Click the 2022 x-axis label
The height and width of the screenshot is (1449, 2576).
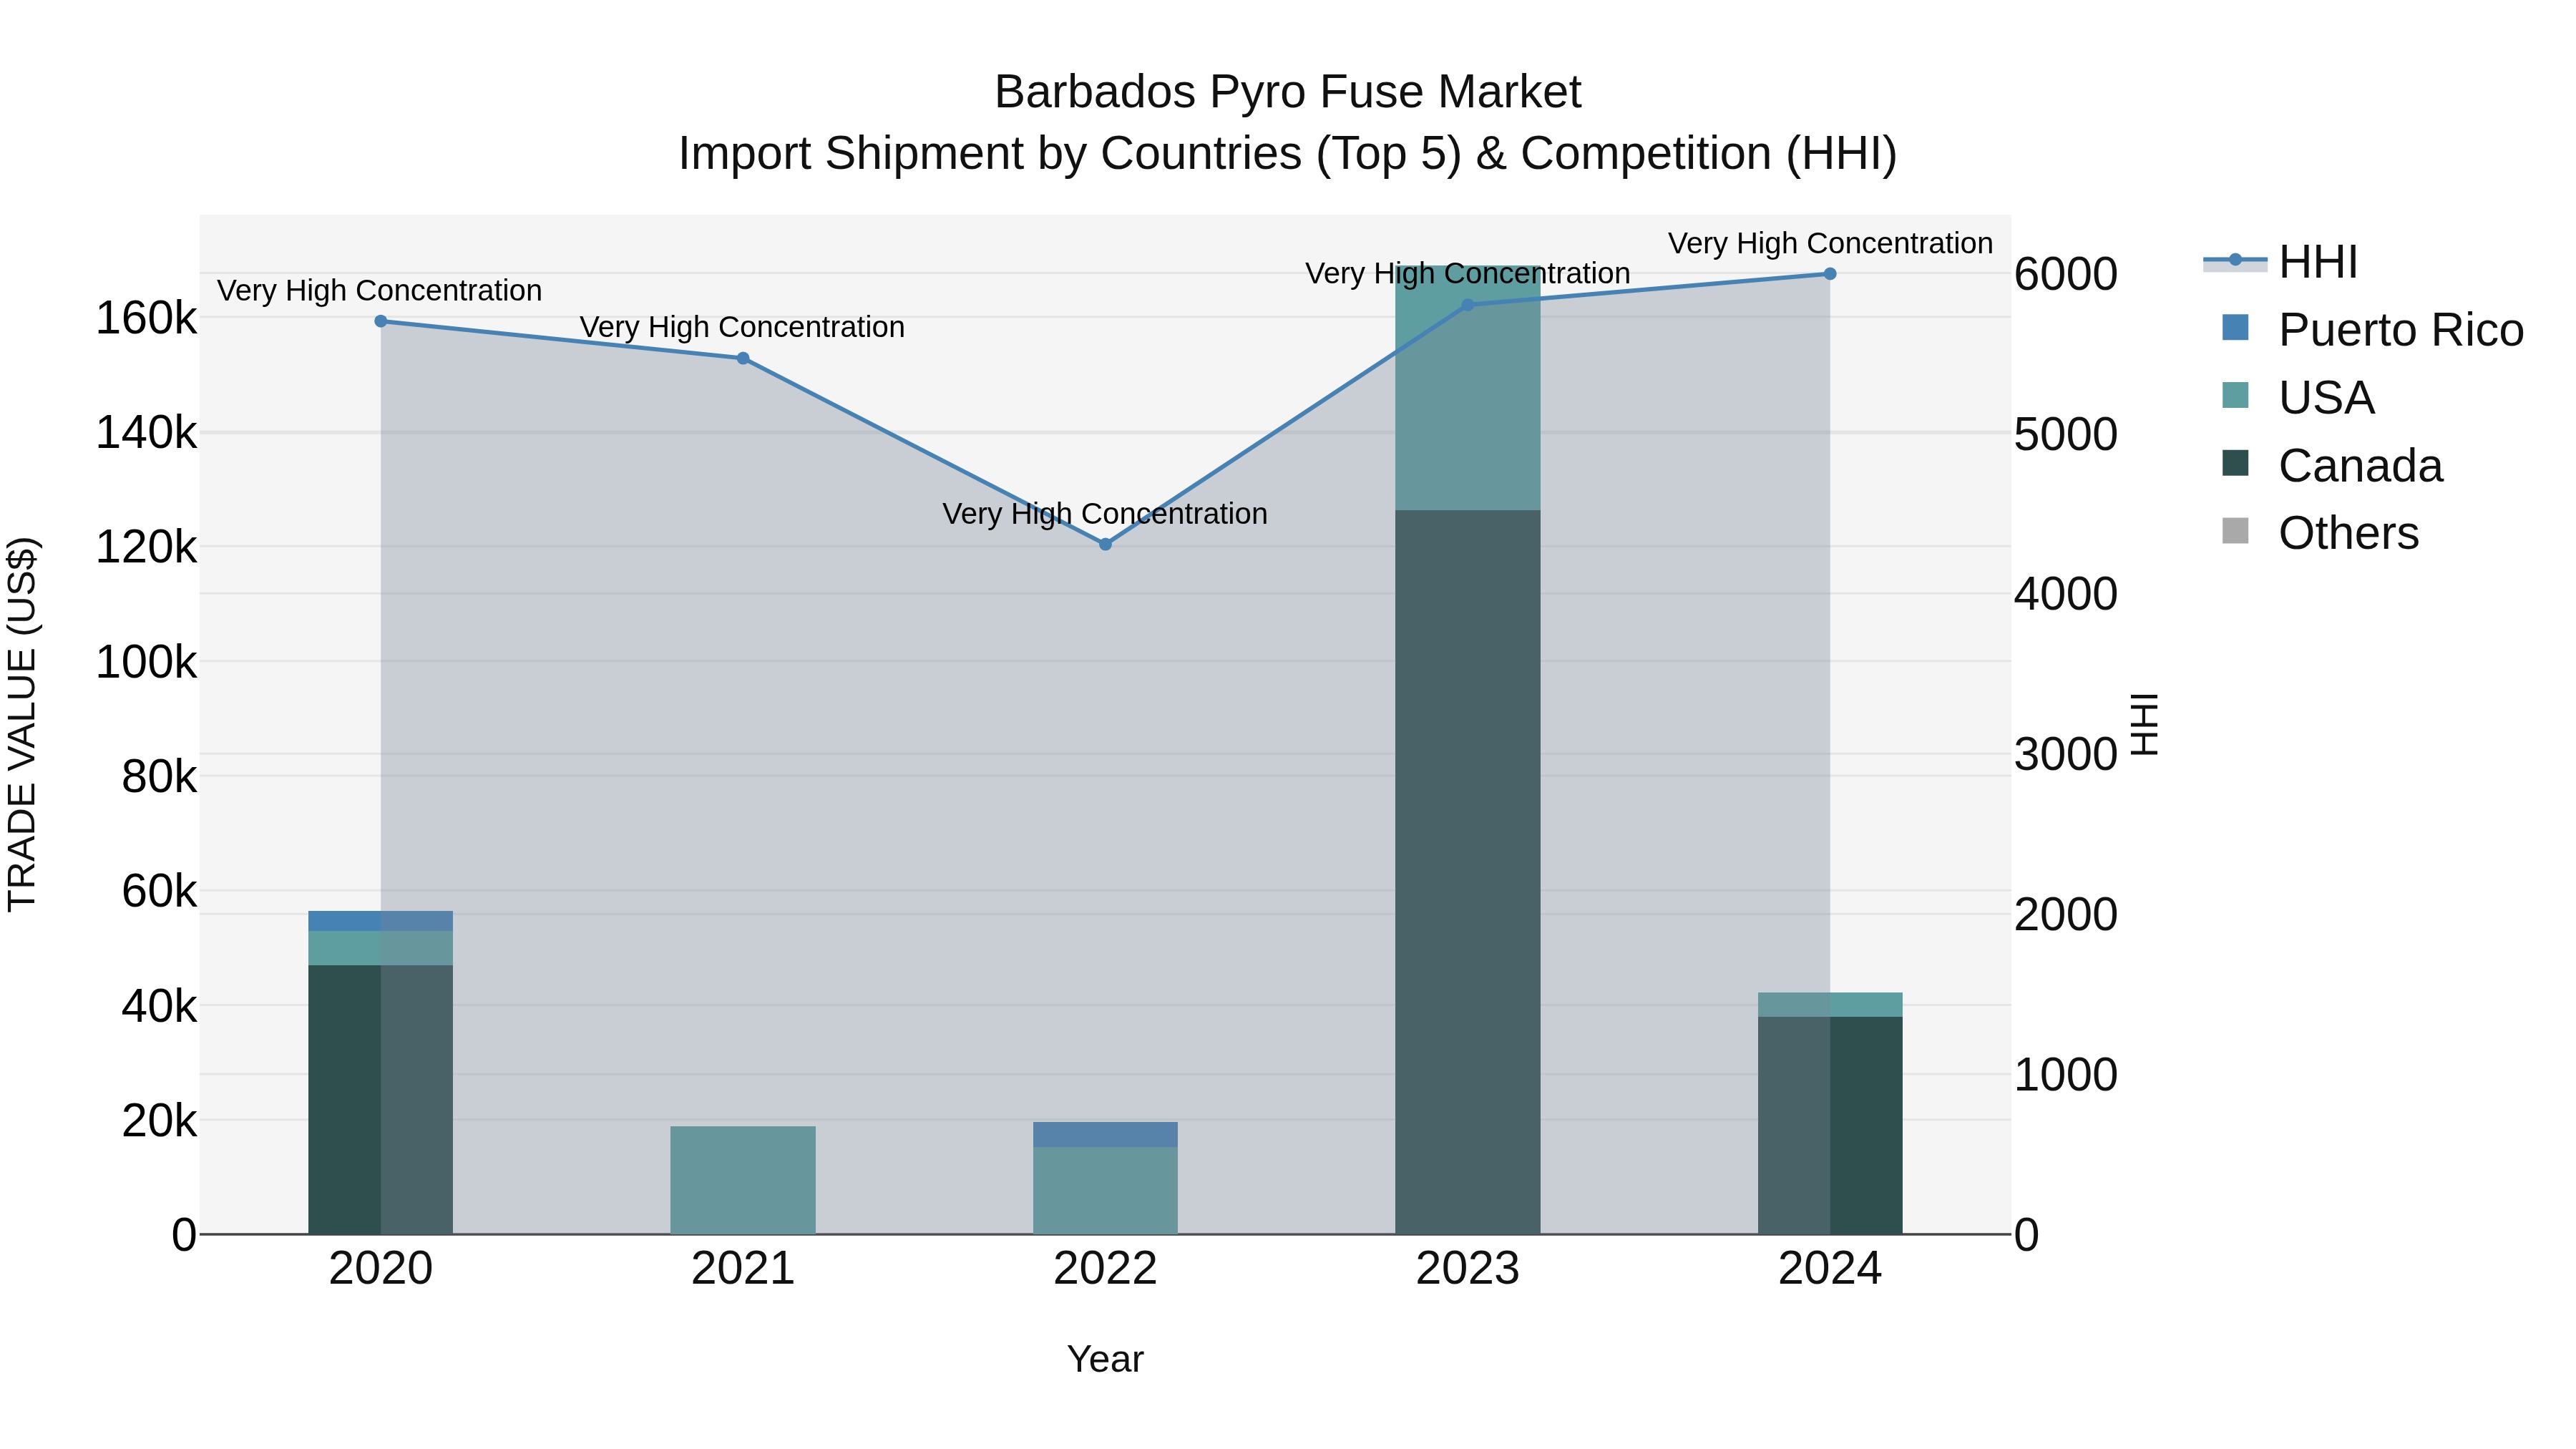(x=1105, y=1269)
